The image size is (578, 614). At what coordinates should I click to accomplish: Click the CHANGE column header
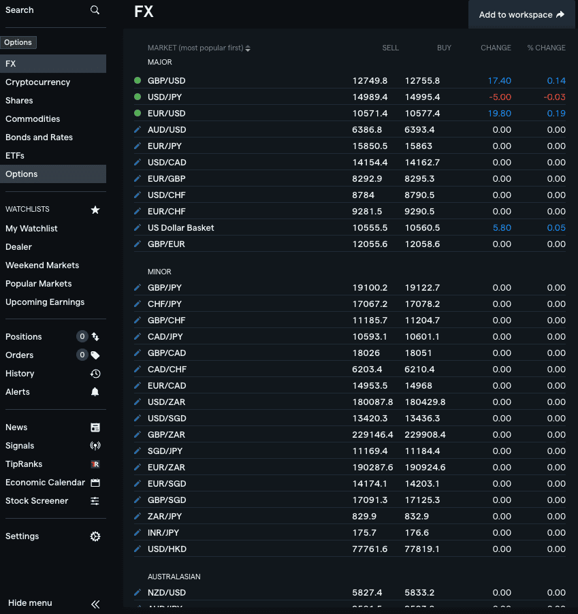[496, 48]
